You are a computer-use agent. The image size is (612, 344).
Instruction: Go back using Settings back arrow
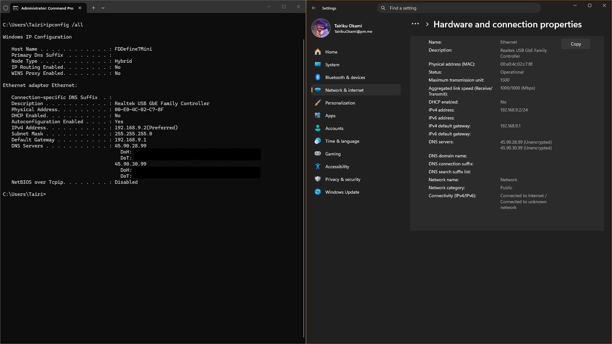pos(314,8)
